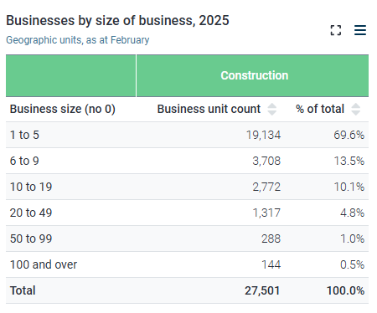Click the 144 count cell
The width and height of the screenshot is (377, 313).
[271, 264]
